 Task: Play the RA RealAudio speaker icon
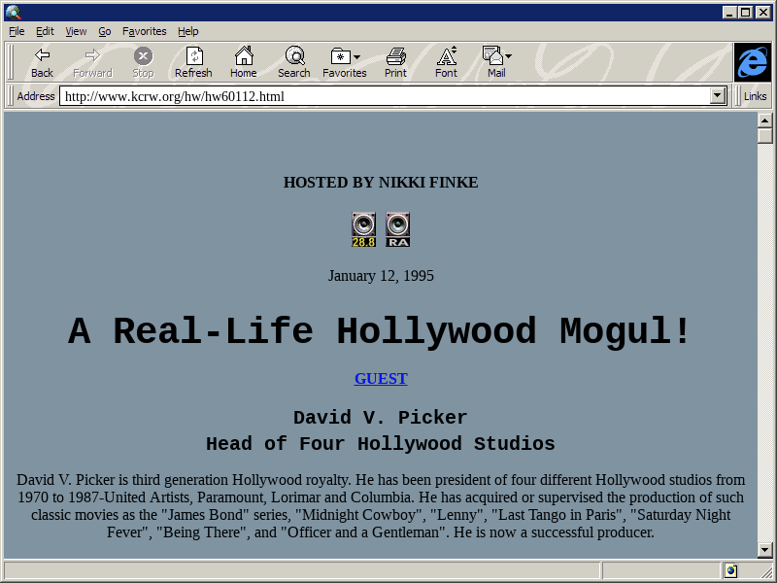click(397, 229)
